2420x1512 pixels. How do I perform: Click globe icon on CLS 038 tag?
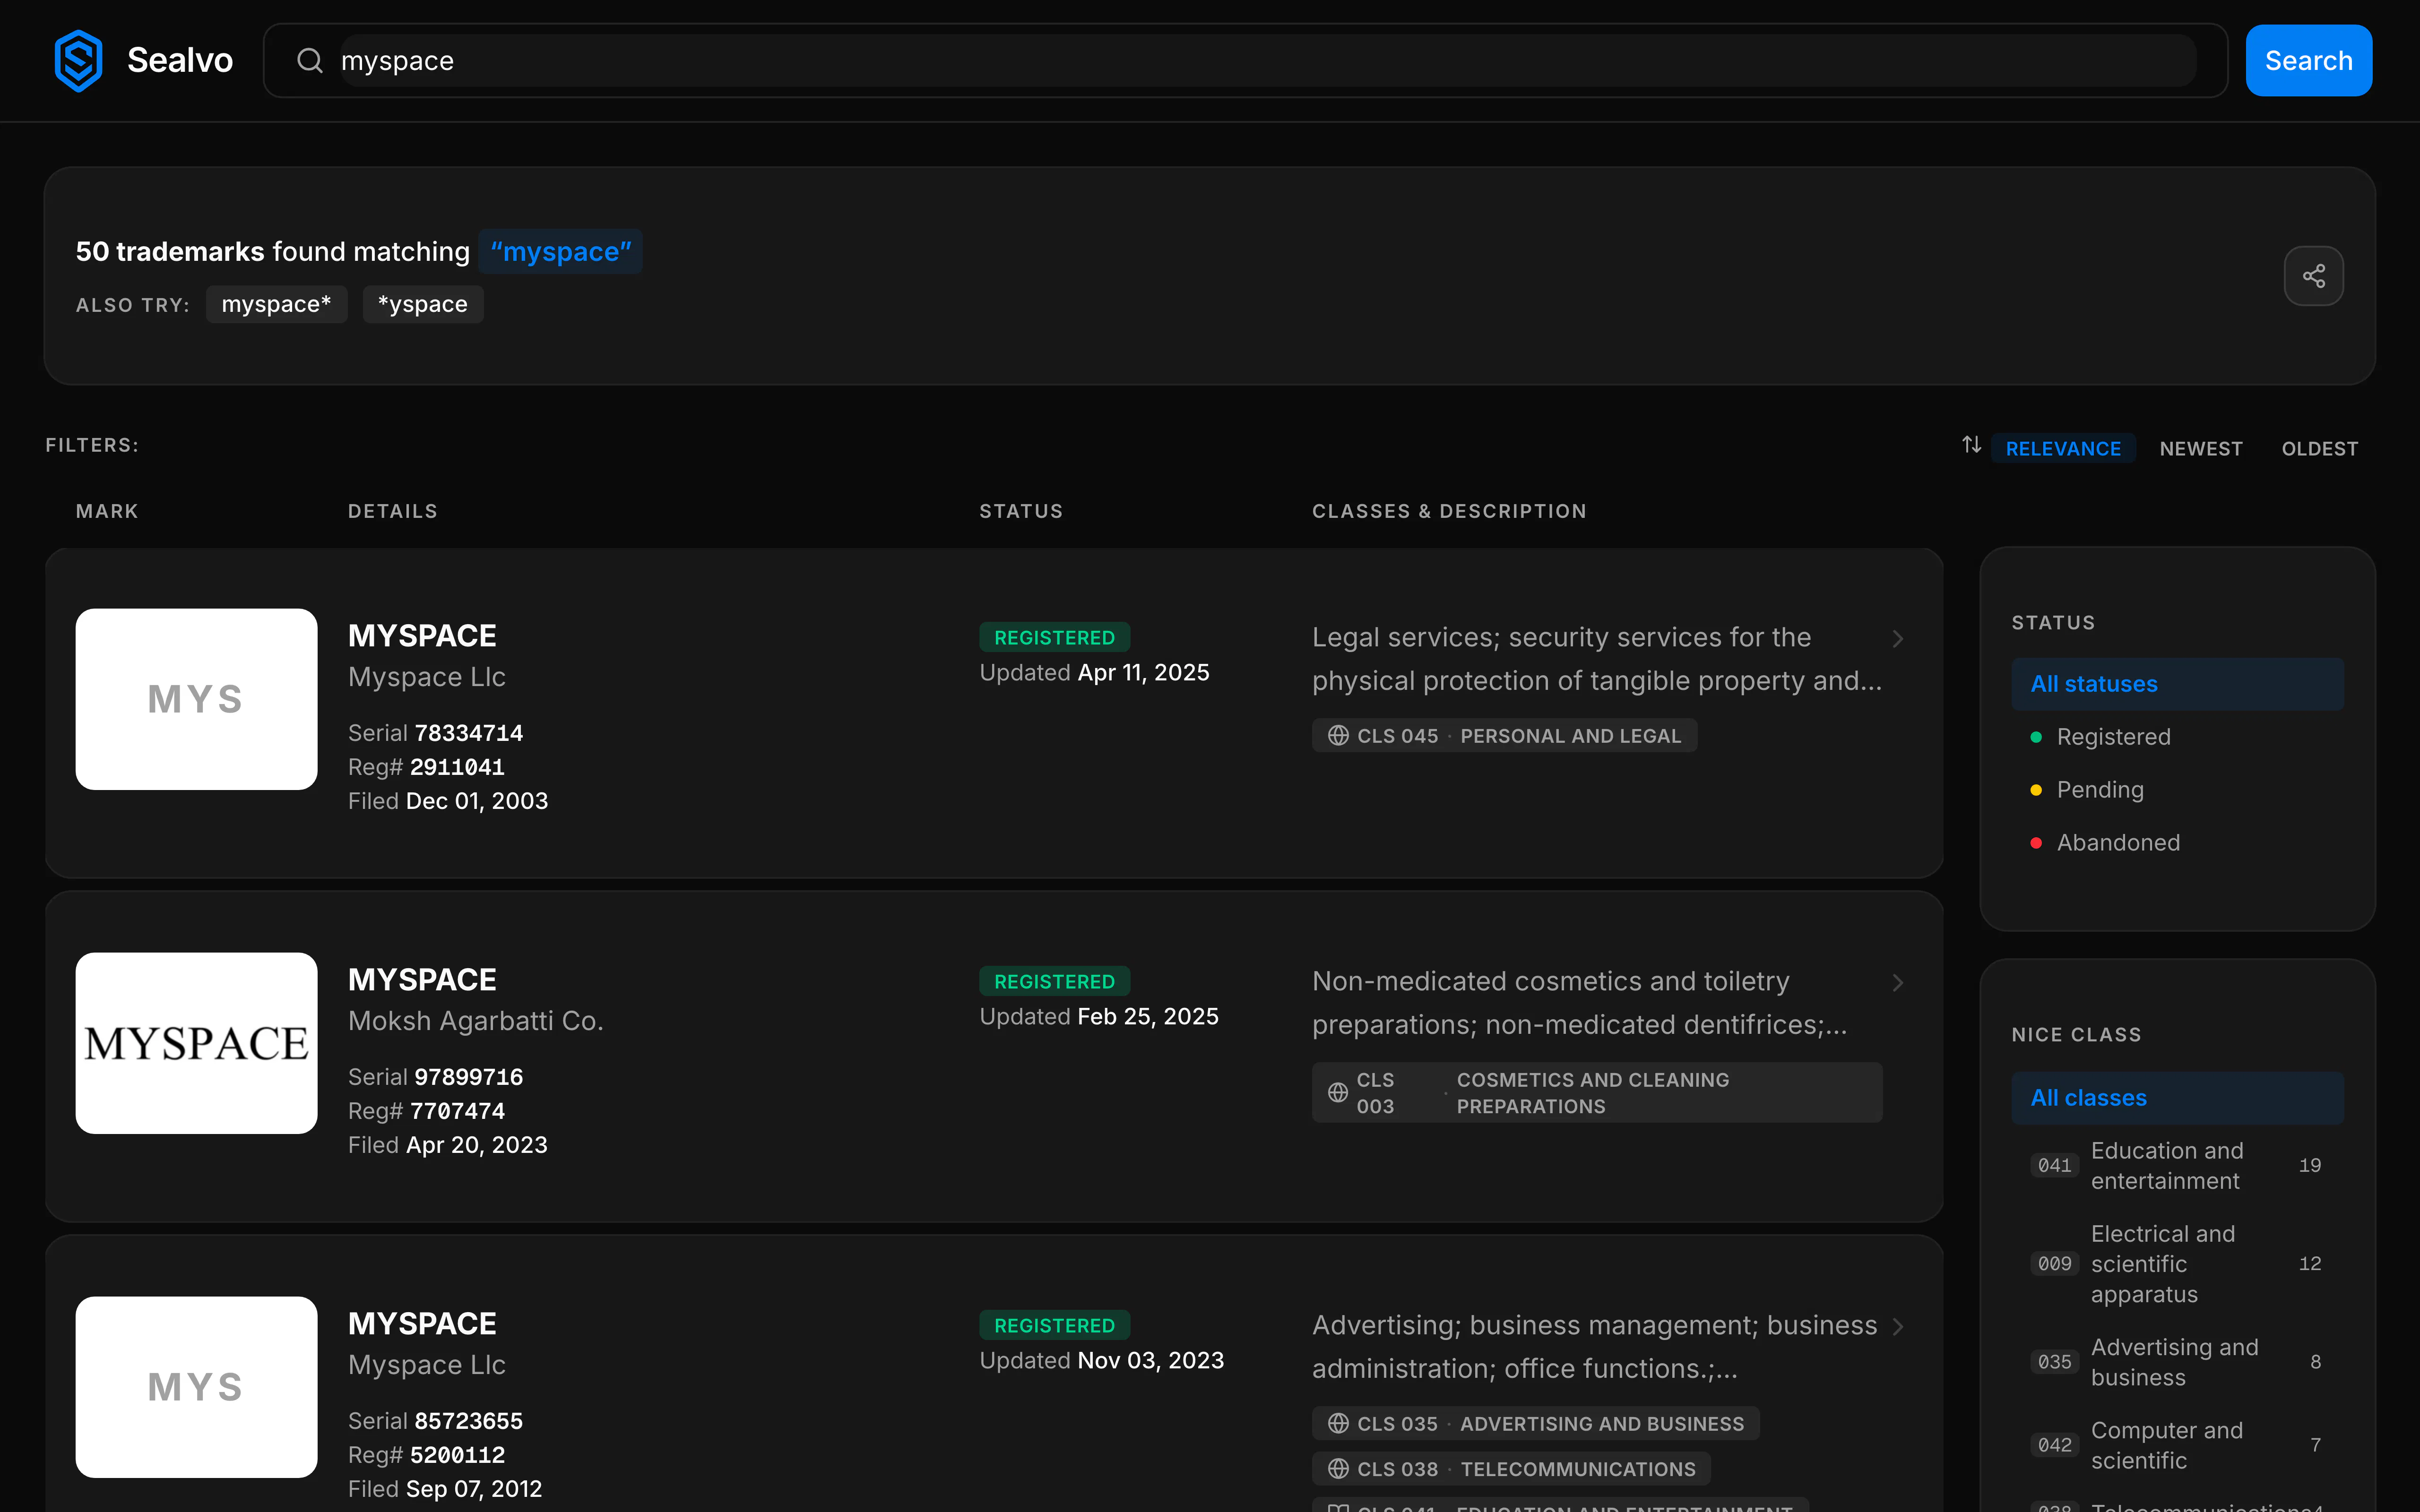pyautogui.click(x=1338, y=1469)
